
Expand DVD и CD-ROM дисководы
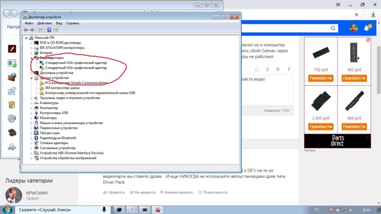pyautogui.click(x=31, y=43)
